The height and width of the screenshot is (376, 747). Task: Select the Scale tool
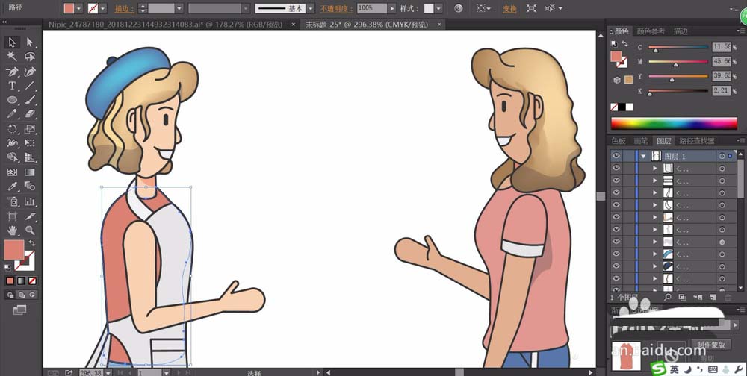click(30, 129)
